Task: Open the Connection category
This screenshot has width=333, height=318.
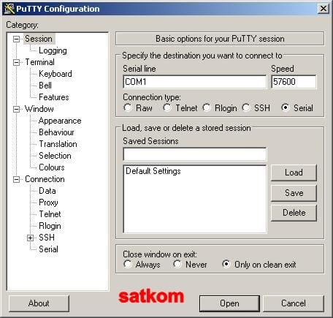Action: click(45, 179)
